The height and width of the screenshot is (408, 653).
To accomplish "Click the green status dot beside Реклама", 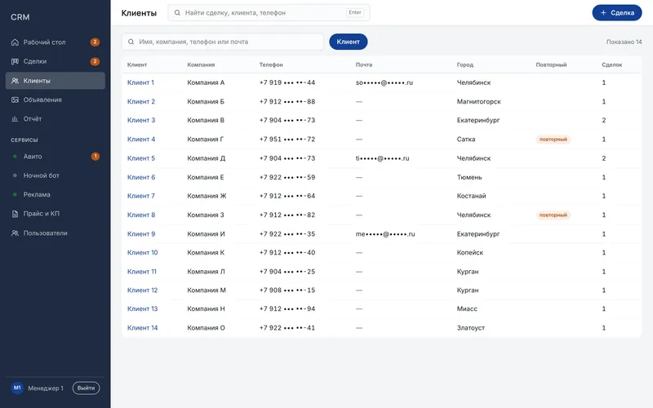I will tap(15, 194).
